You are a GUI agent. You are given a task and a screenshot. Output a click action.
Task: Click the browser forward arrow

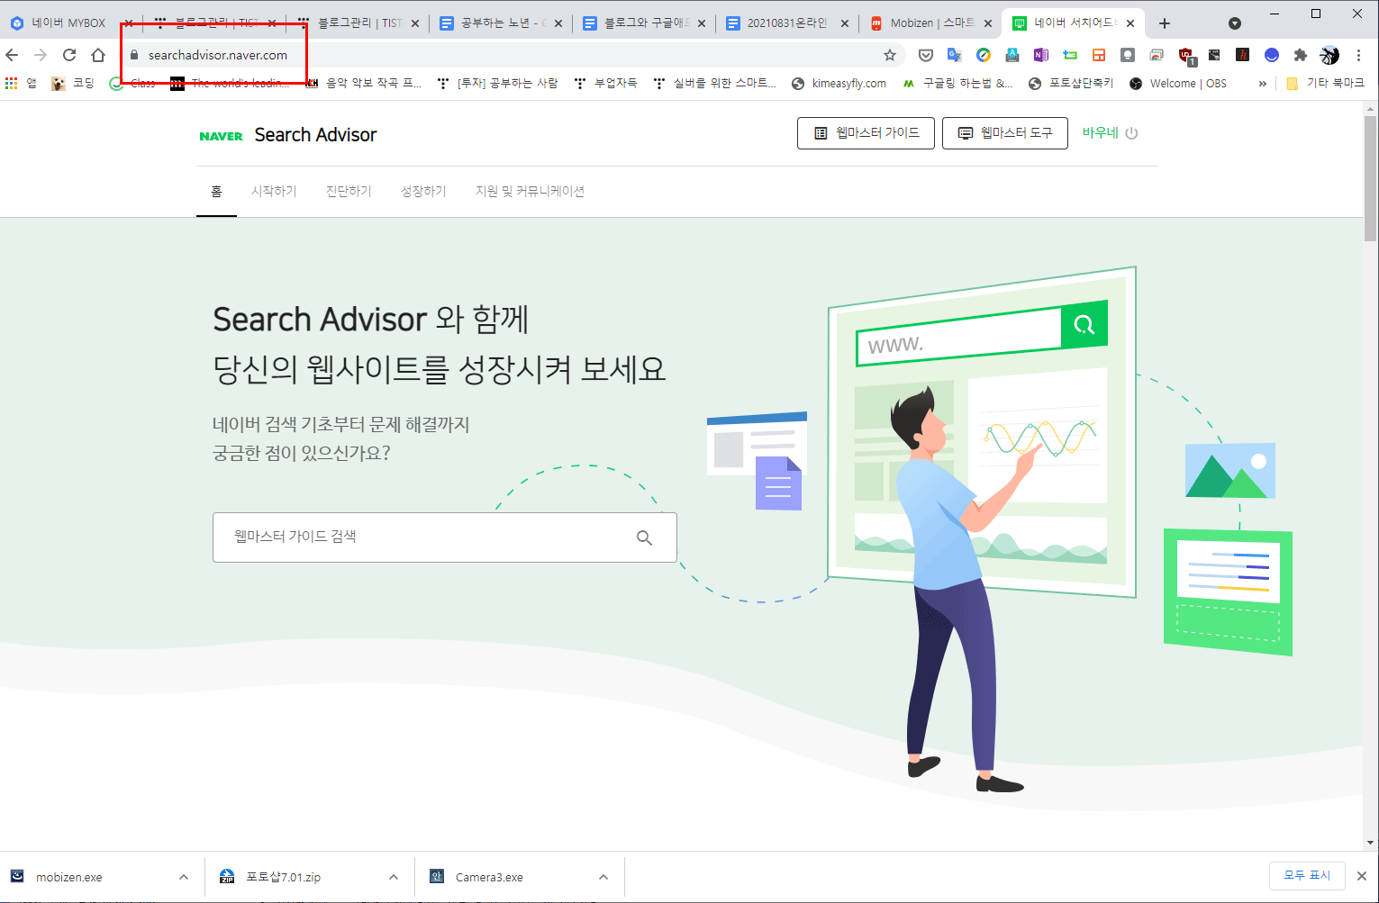point(41,55)
